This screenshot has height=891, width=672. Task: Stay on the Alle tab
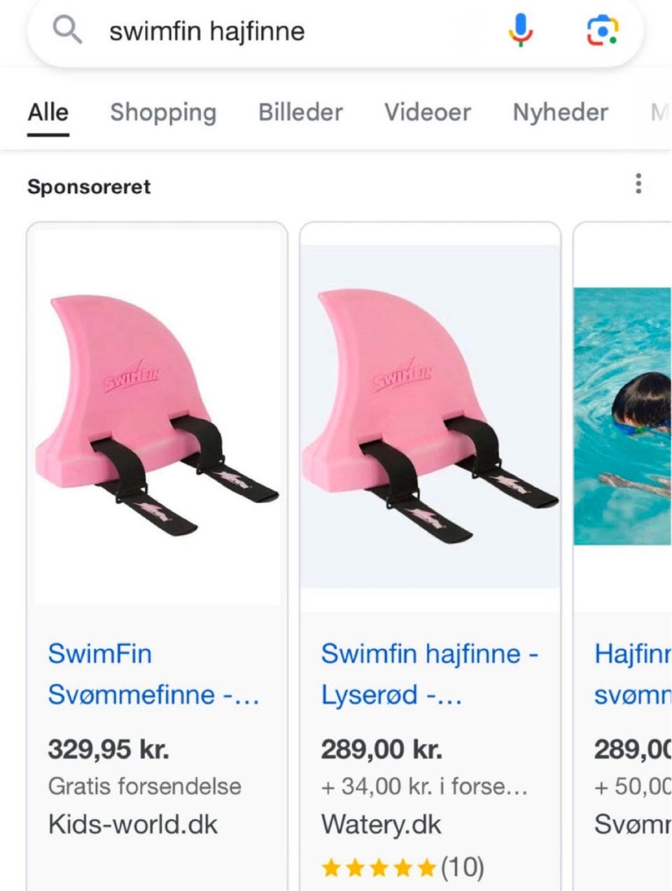(x=47, y=112)
